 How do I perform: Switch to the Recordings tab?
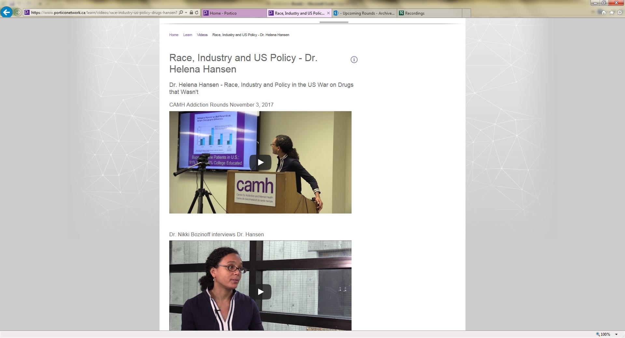(429, 13)
